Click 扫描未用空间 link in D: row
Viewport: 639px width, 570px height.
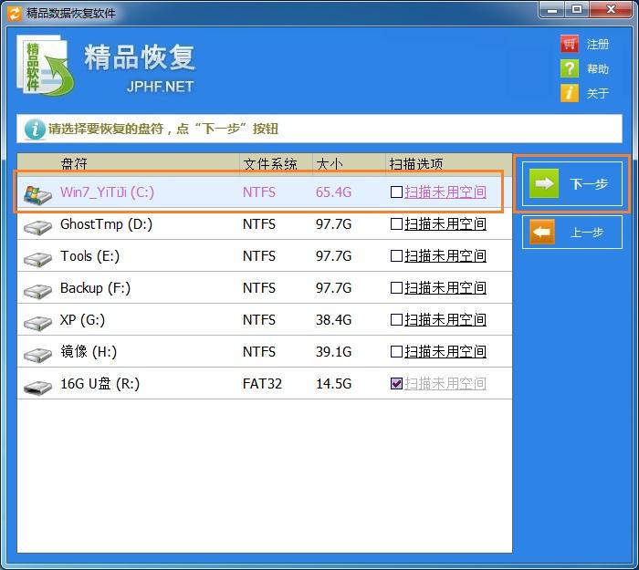tap(445, 224)
